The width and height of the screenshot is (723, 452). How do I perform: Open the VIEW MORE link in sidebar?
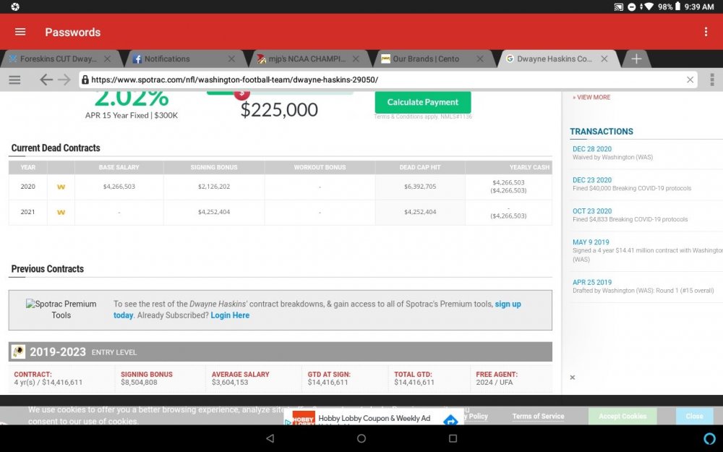click(591, 98)
